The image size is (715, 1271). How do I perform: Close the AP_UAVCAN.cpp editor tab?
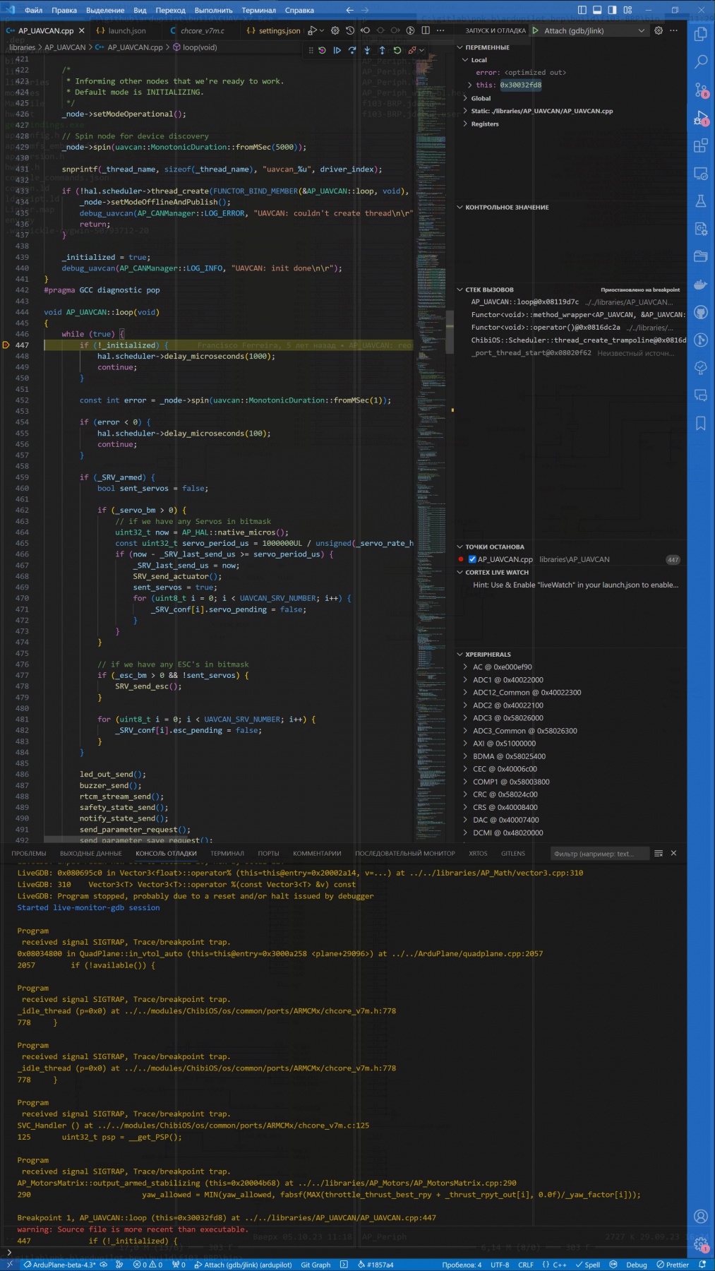click(82, 30)
